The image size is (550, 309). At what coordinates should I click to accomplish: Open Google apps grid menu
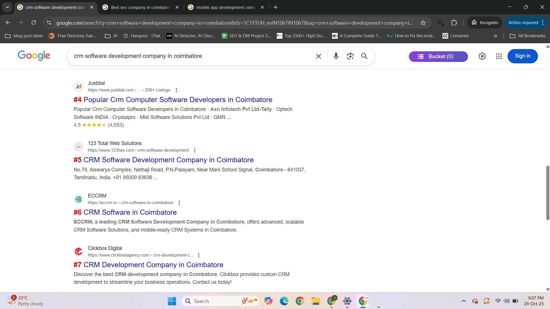click(x=499, y=56)
